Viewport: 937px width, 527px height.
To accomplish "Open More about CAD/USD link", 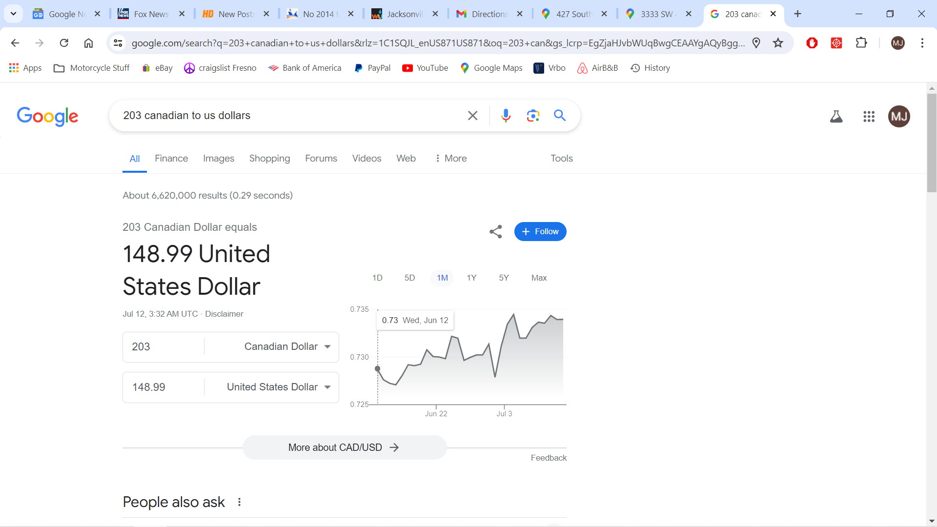I will (x=344, y=447).
